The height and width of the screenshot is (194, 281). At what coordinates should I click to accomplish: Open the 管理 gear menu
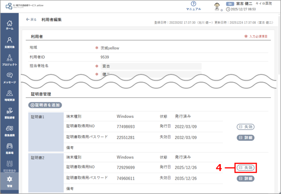10,181
